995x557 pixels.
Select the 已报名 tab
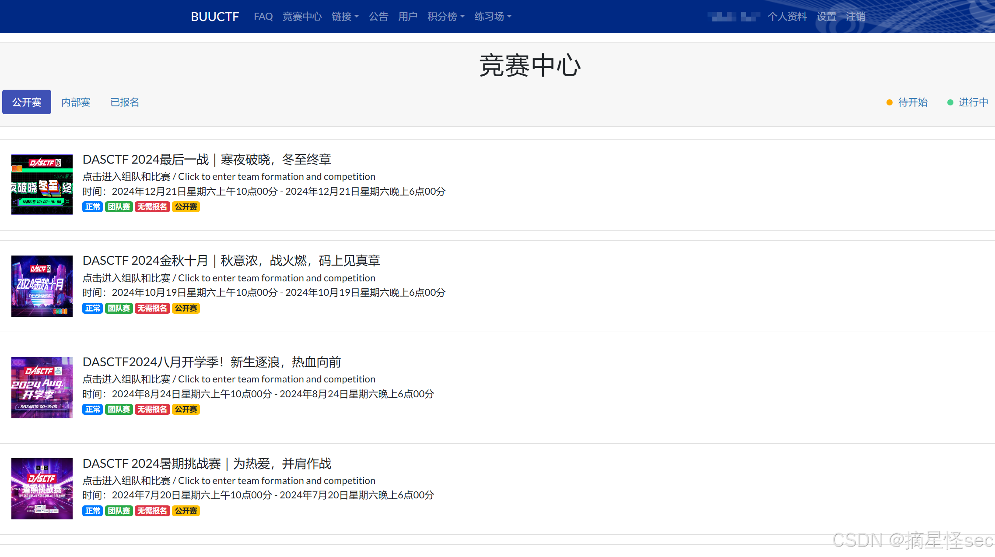coord(125,102)
